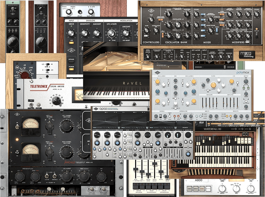Flip the Minimoog POWER rocker switch
Screen dimensions: 265x197
point(257,36)
